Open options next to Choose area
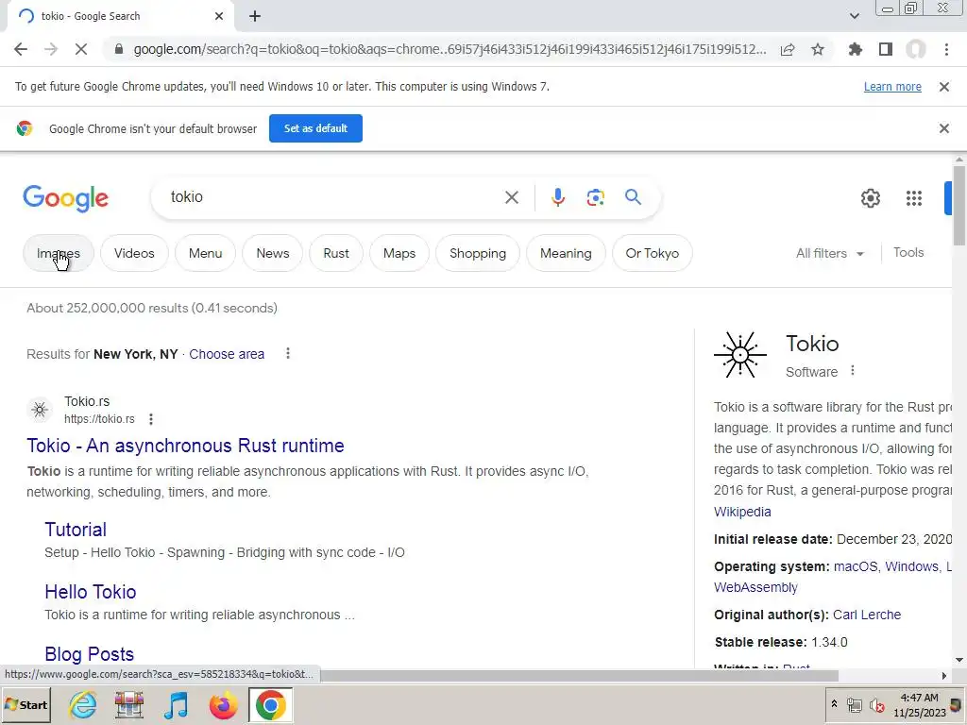This screenshot has width=967, height=725. (288, 353)
